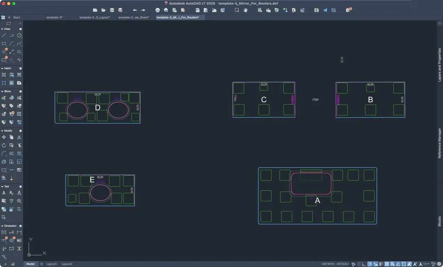Open the Find Text magnifier tool
The width and height of the screenshot is (443, 267).
(x=19, y=201)
